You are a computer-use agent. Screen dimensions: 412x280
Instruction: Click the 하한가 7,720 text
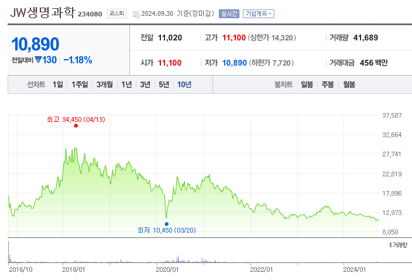tap(271, 63)
